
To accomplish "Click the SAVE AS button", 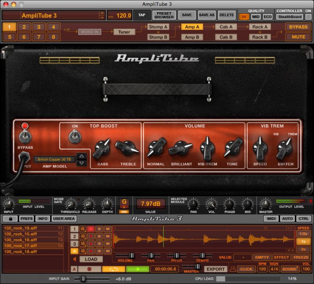I will pyautogui.click(x=207, y=15).
